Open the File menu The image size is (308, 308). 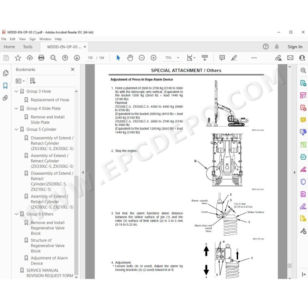click(x=4, y=39)
